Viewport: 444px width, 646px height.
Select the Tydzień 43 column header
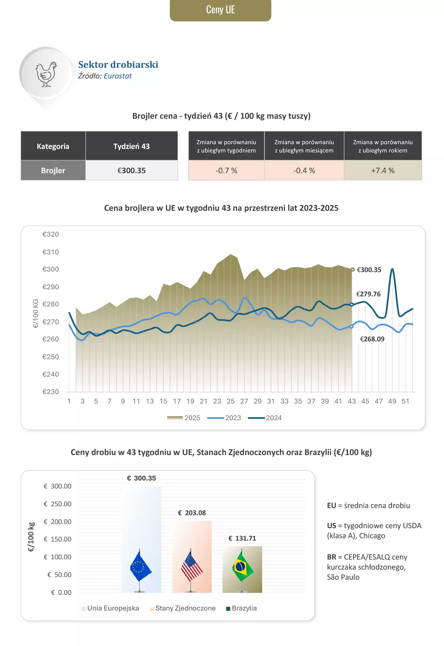131,146
